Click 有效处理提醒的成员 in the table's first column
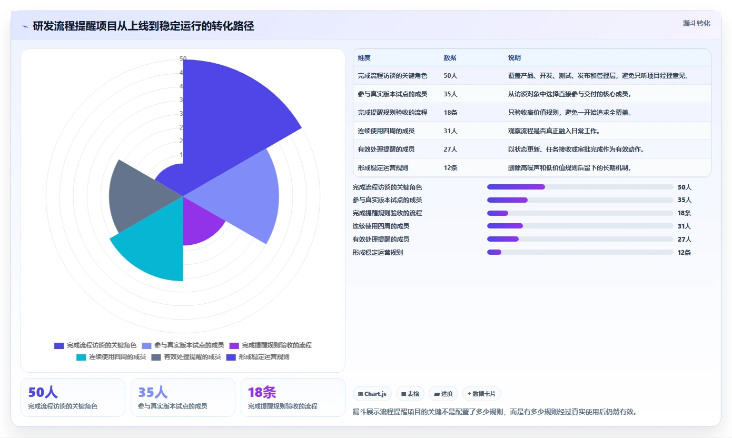This screenshot has height=438, width=732. tap(386, 150)
